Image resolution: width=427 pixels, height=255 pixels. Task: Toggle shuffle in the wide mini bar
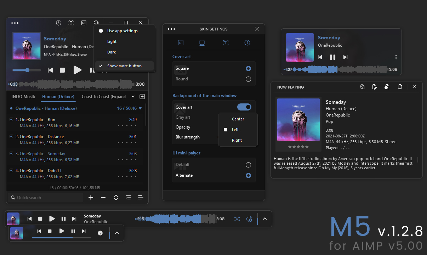point(237,219)
